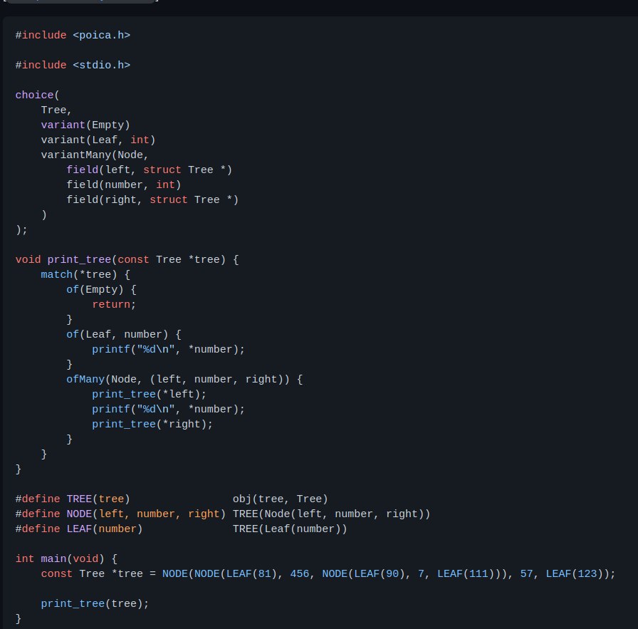Click the "print_tree(*left);" call
Screen dimensions: 638x629
coord(150,395)
